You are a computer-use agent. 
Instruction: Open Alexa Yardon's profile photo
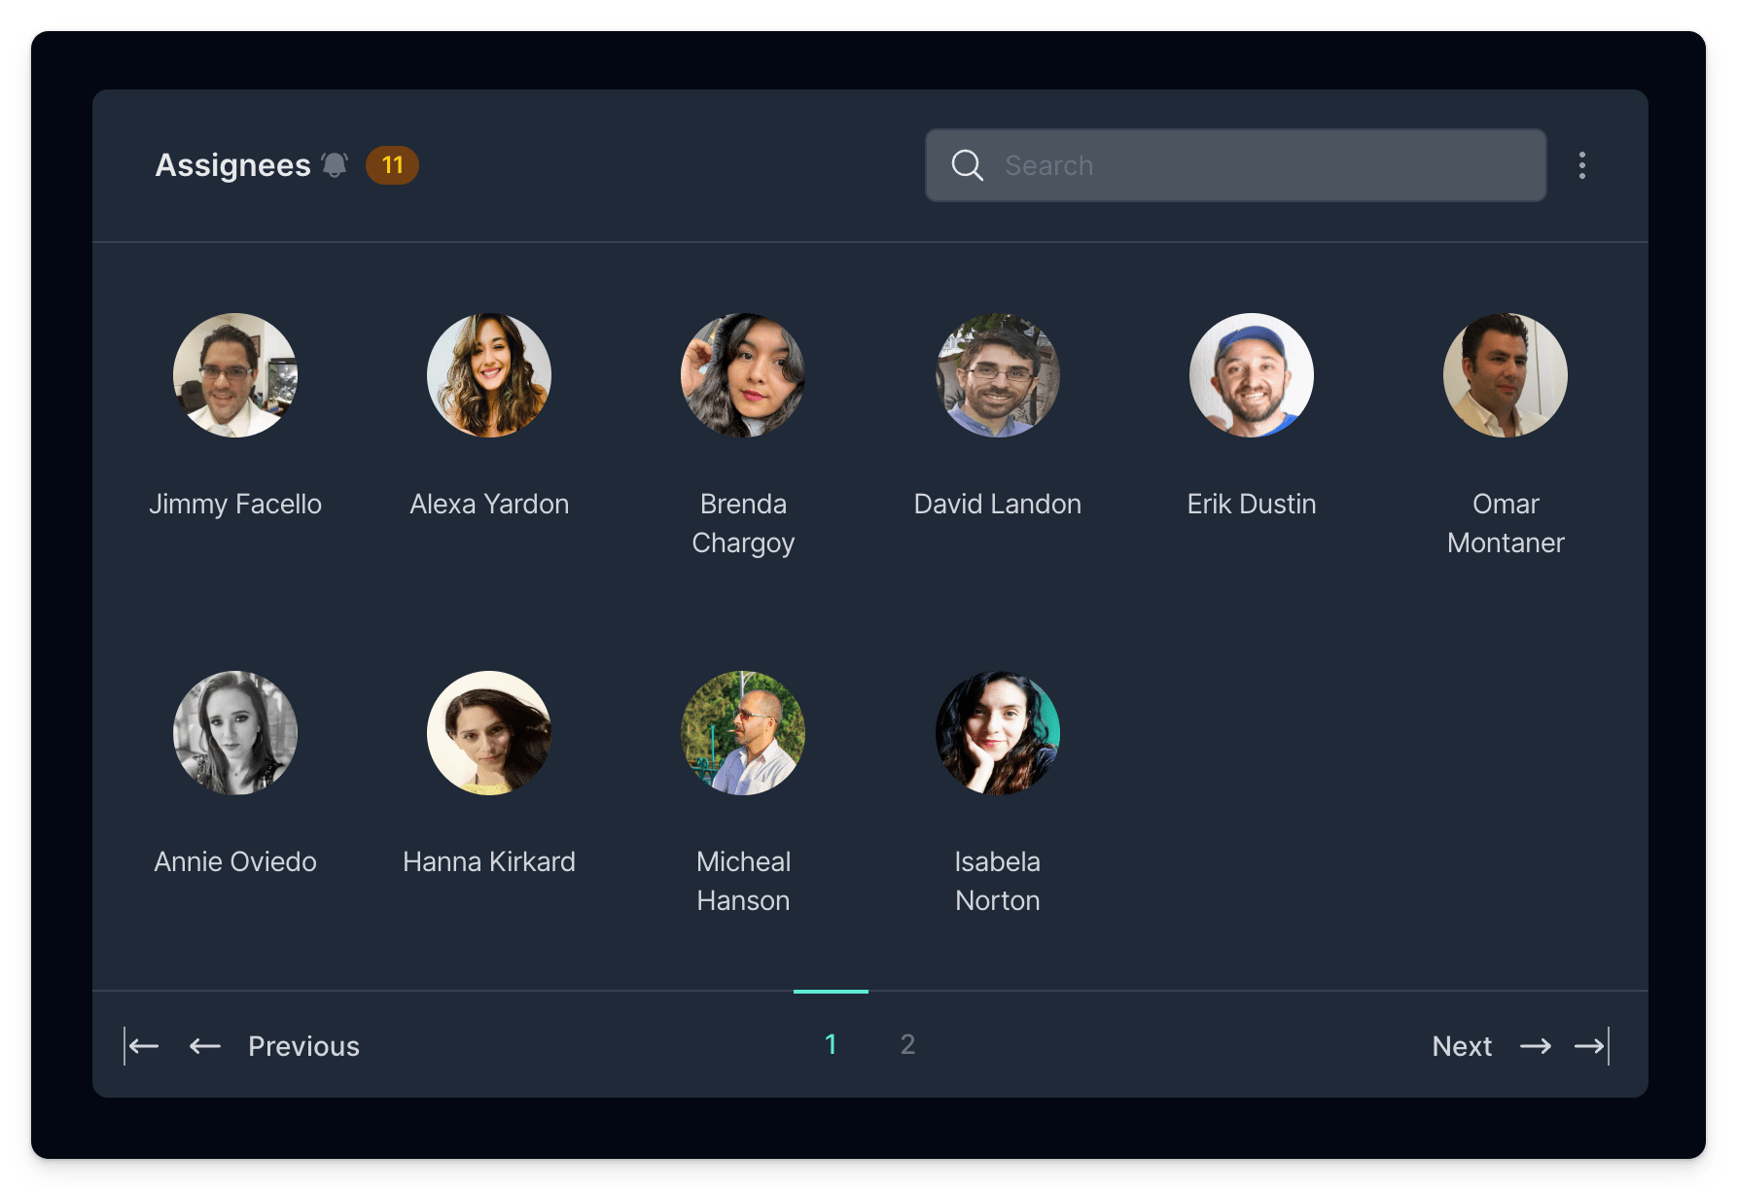489,375
